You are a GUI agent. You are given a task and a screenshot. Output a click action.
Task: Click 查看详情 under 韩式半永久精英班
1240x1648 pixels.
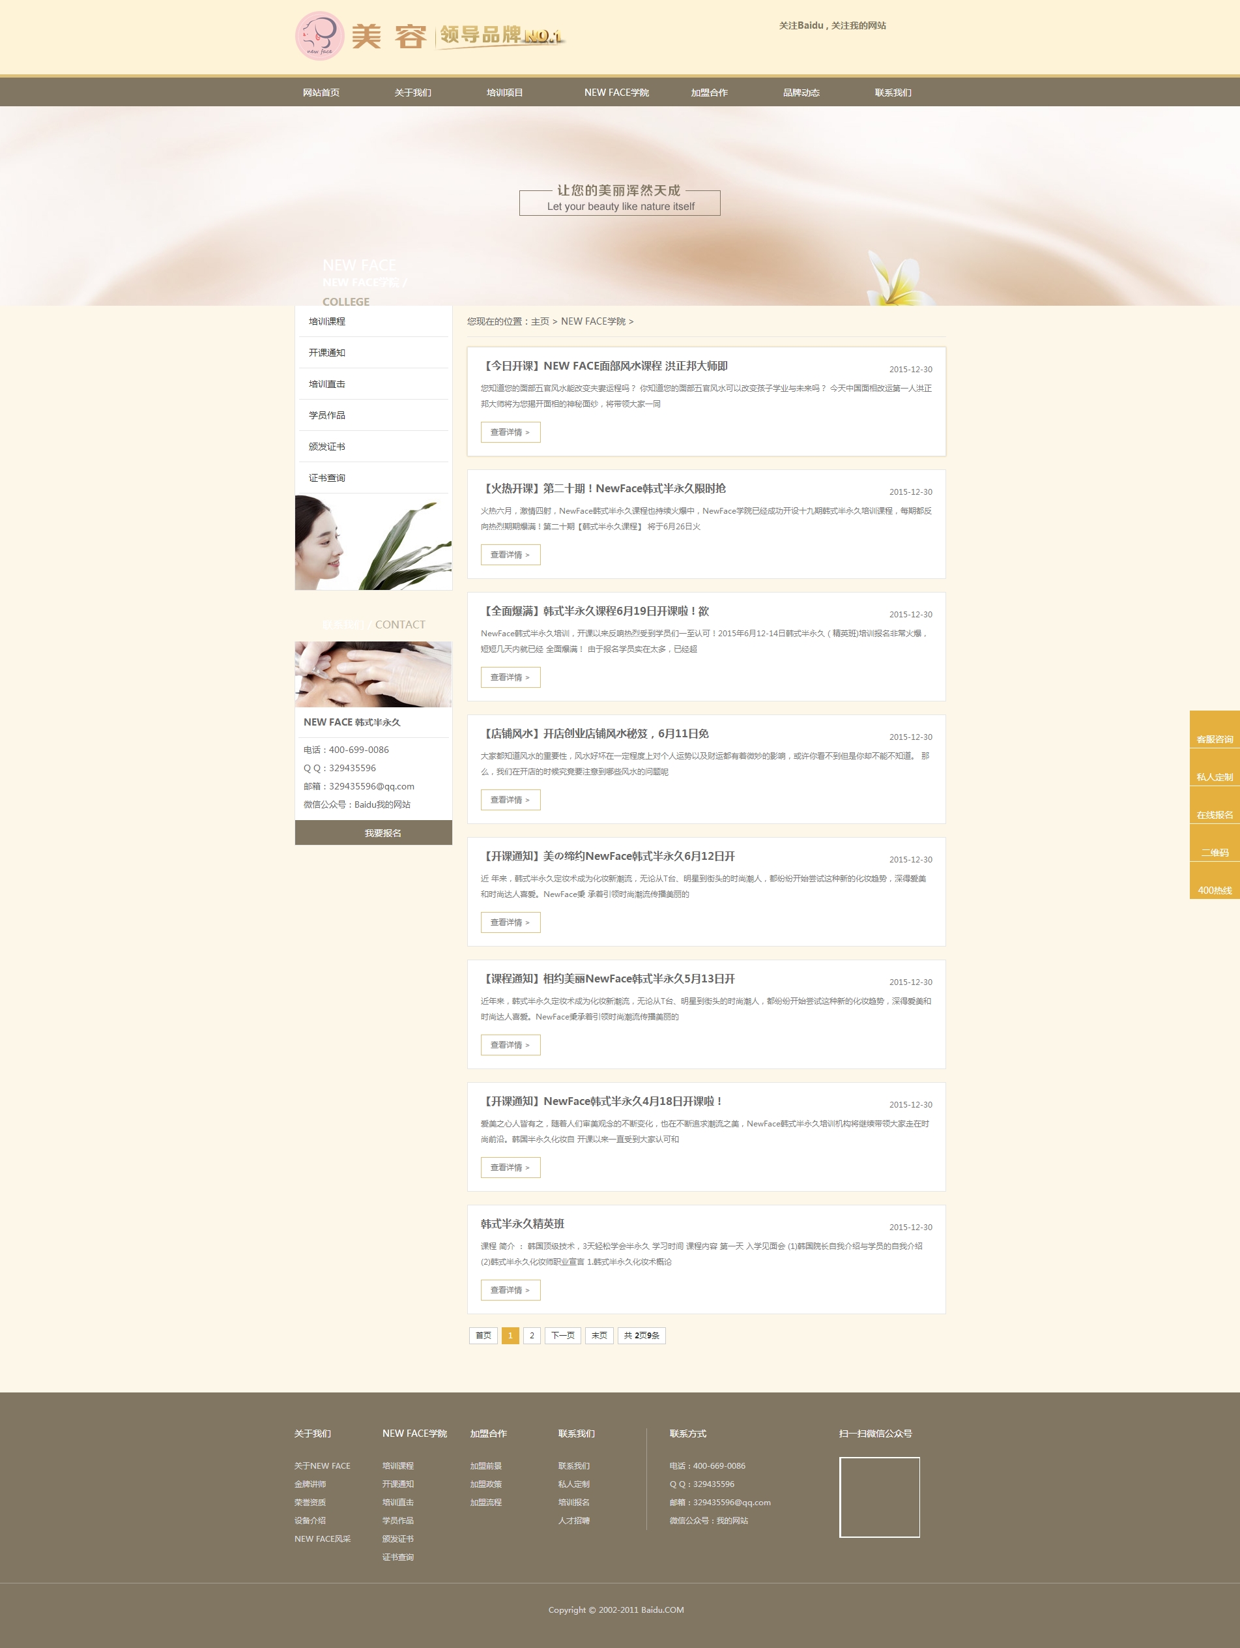click(x=510, y=1289)
